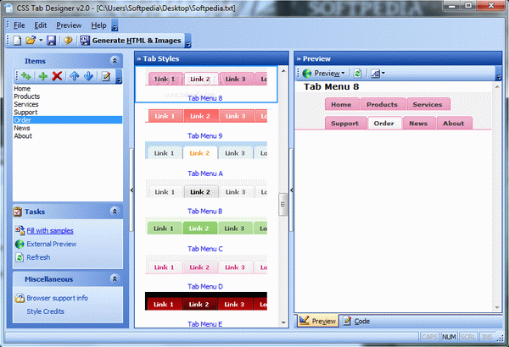Click the Help question mark toolbar icon

(68, 41)
